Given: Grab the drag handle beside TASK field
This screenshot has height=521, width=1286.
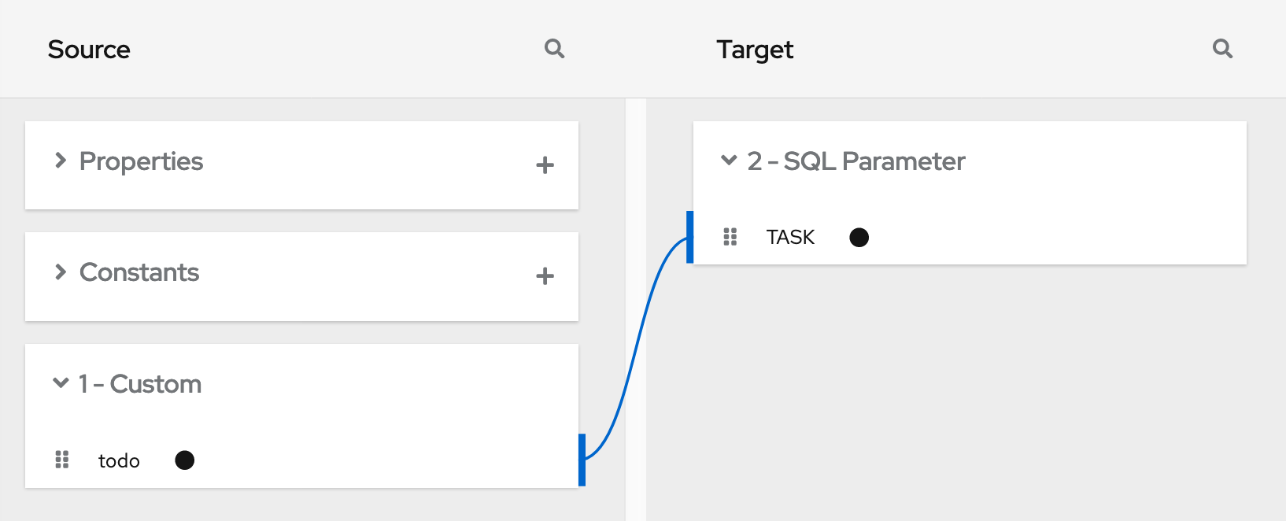Looking at the screenshot, I should pos(730,237).
